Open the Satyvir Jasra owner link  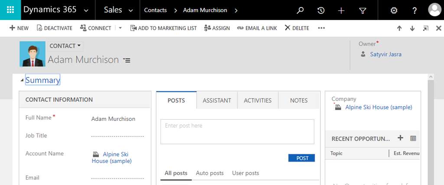[x=385, y=55]
